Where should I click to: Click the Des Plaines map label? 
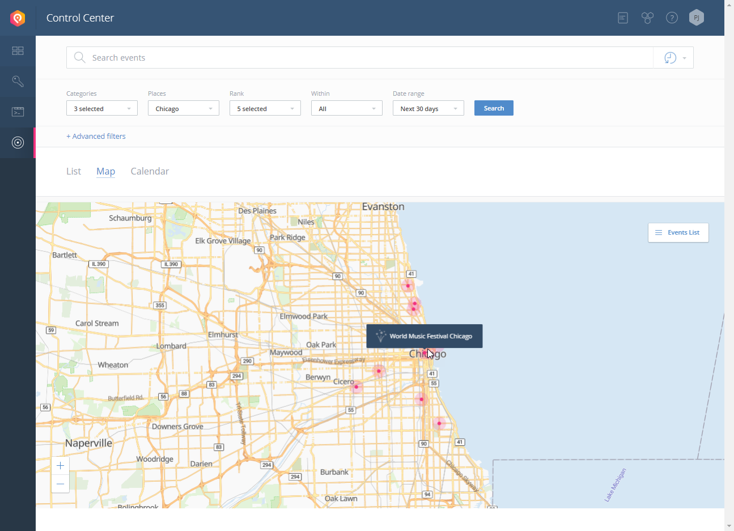[257, 211]
